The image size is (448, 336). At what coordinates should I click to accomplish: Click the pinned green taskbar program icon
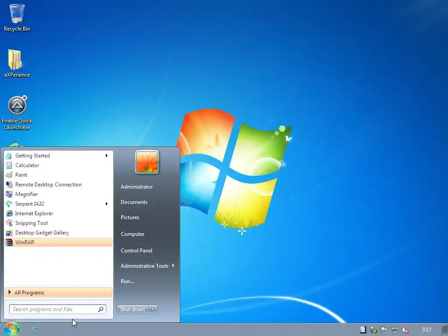click(x=35, y=330)
